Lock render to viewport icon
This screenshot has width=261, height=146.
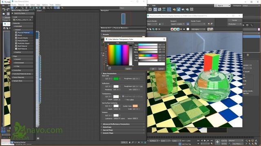[188, 24]
